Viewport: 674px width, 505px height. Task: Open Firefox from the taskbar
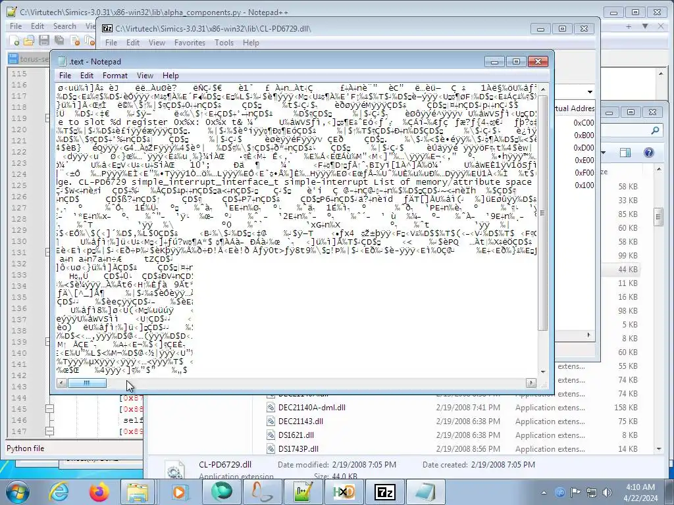[99, 492]
